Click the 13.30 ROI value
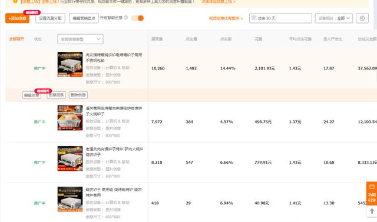The height and width of the screenshot is (222, 377). click(x=329, y=203)
